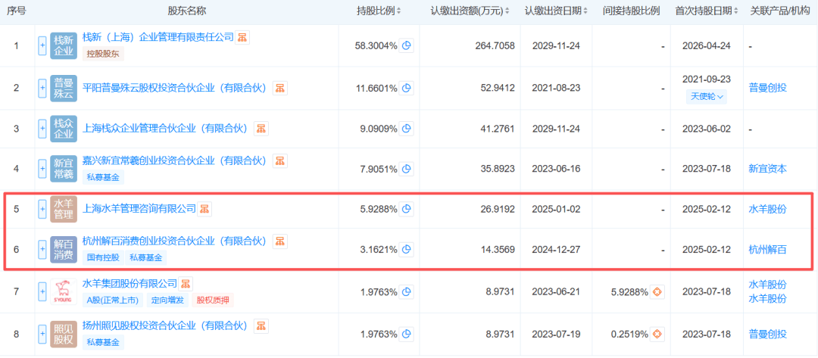The height and width of the screenshot is (358, 818).
Task: Open the 天使轮 financing round dropdown
Action: coord(707,96)
